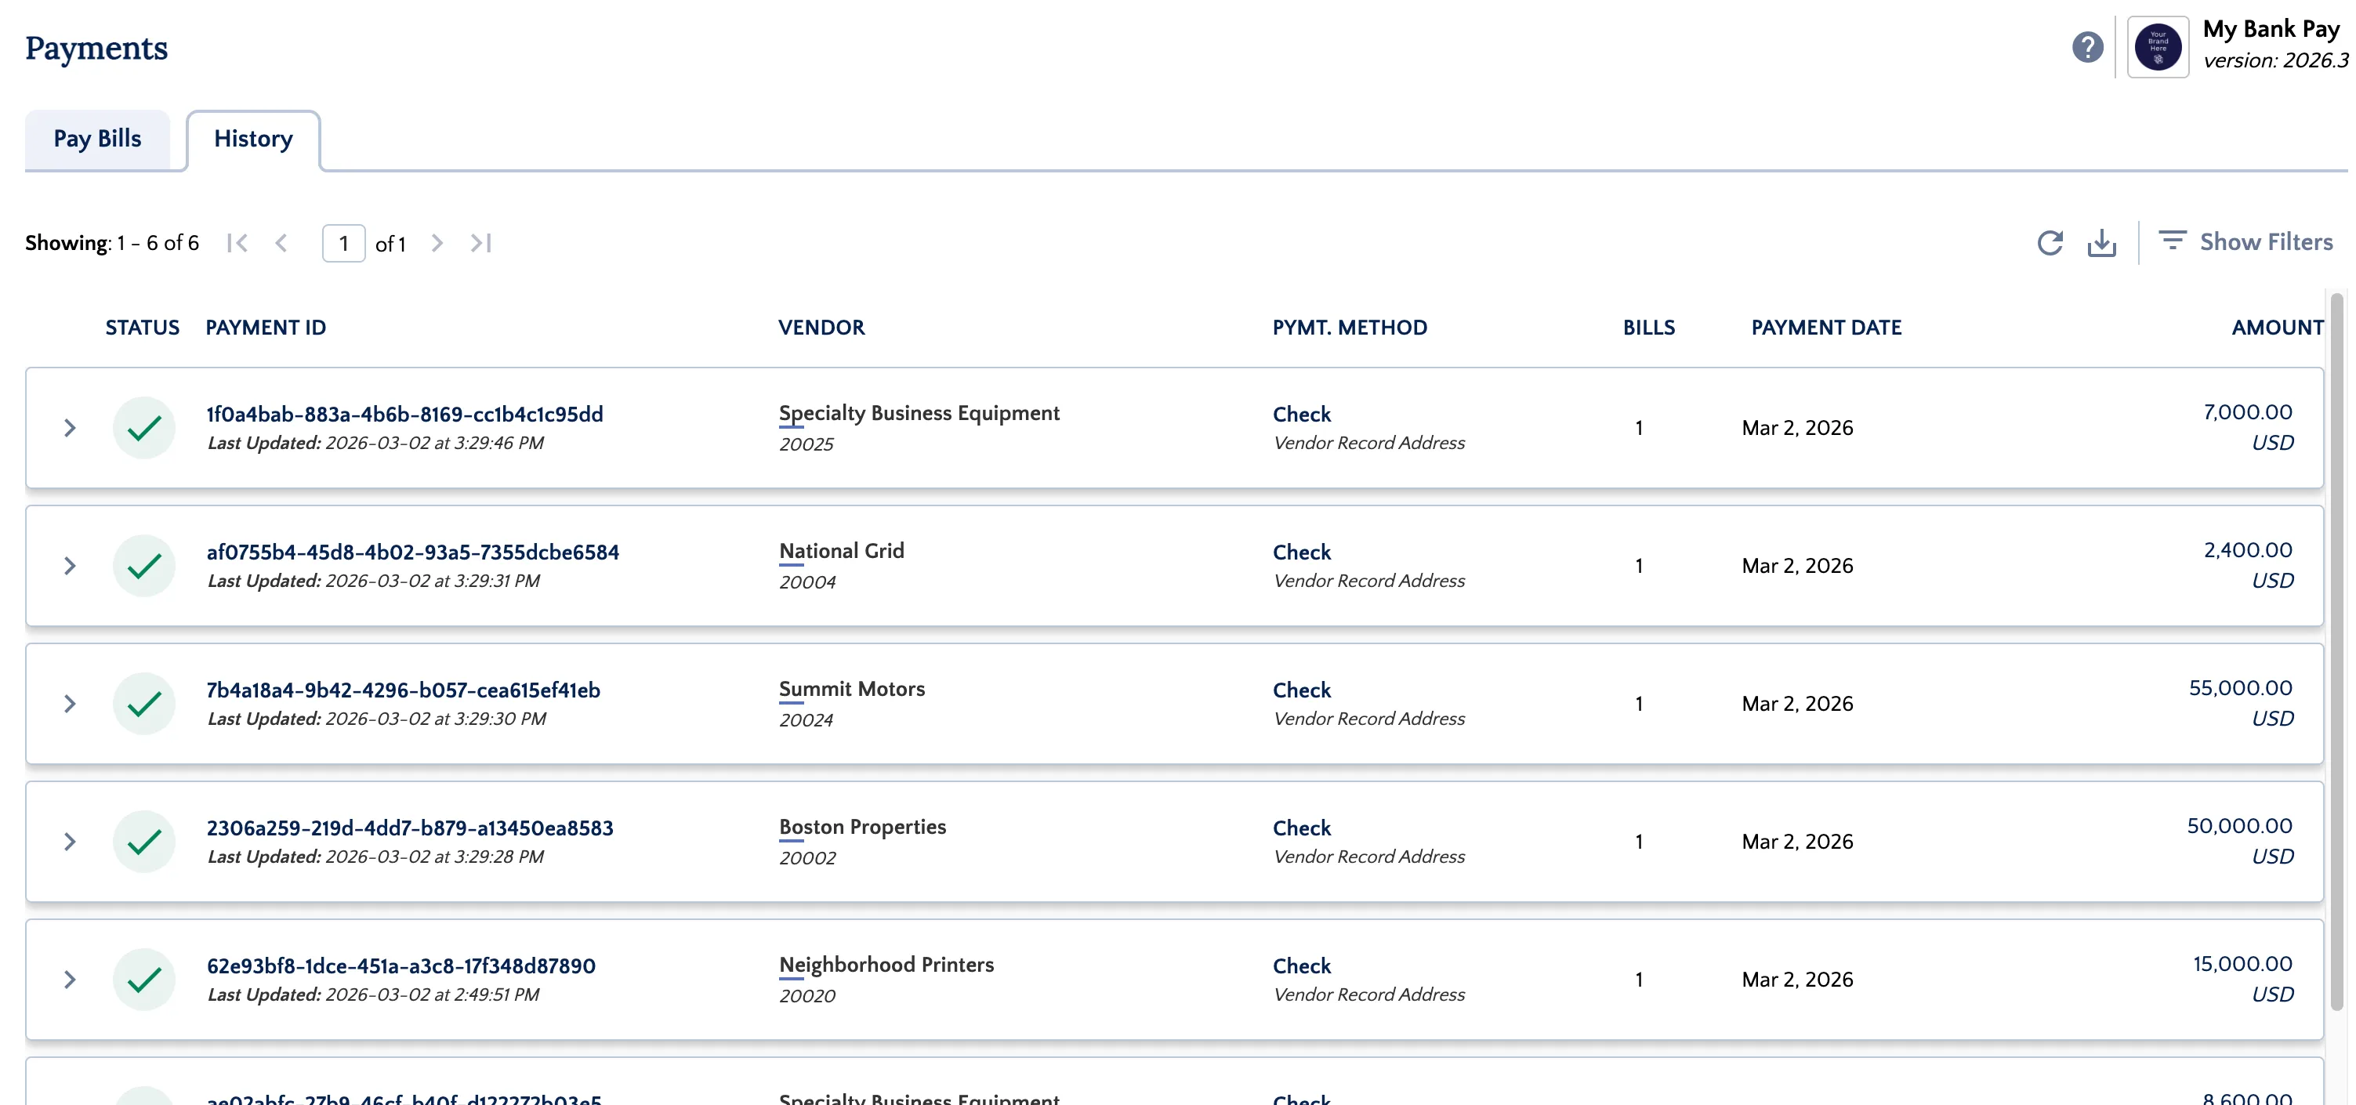Download the payment history export
The image size is (2356, 1105).
coord(2102,242)
